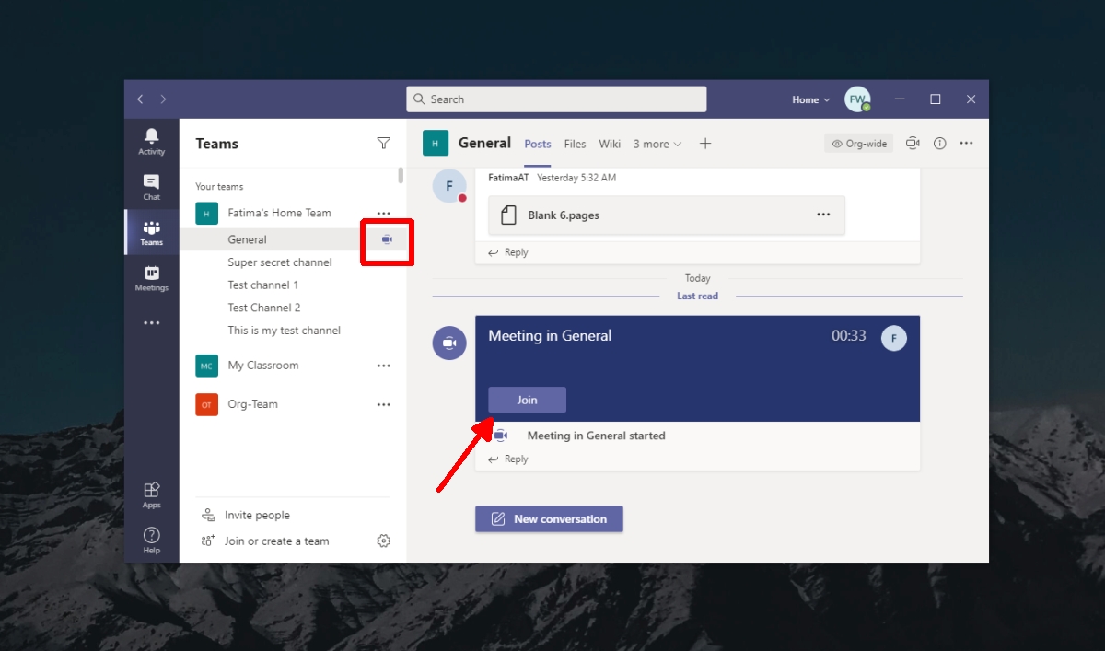The width and height of the screenshot is (1105, 651).
Task: Start a New conversation
Action: click(x=549, y=518)
